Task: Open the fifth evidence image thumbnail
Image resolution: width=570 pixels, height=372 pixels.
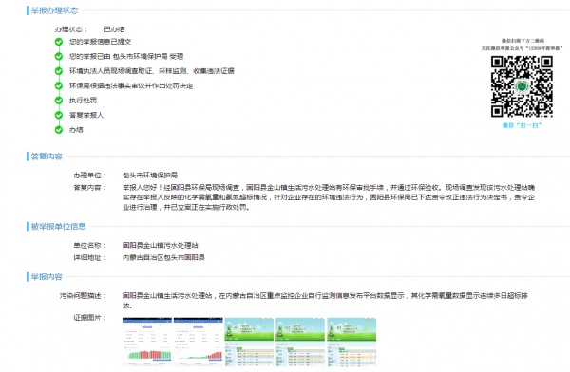Action: pyautogui.click(x=351, y=342)
